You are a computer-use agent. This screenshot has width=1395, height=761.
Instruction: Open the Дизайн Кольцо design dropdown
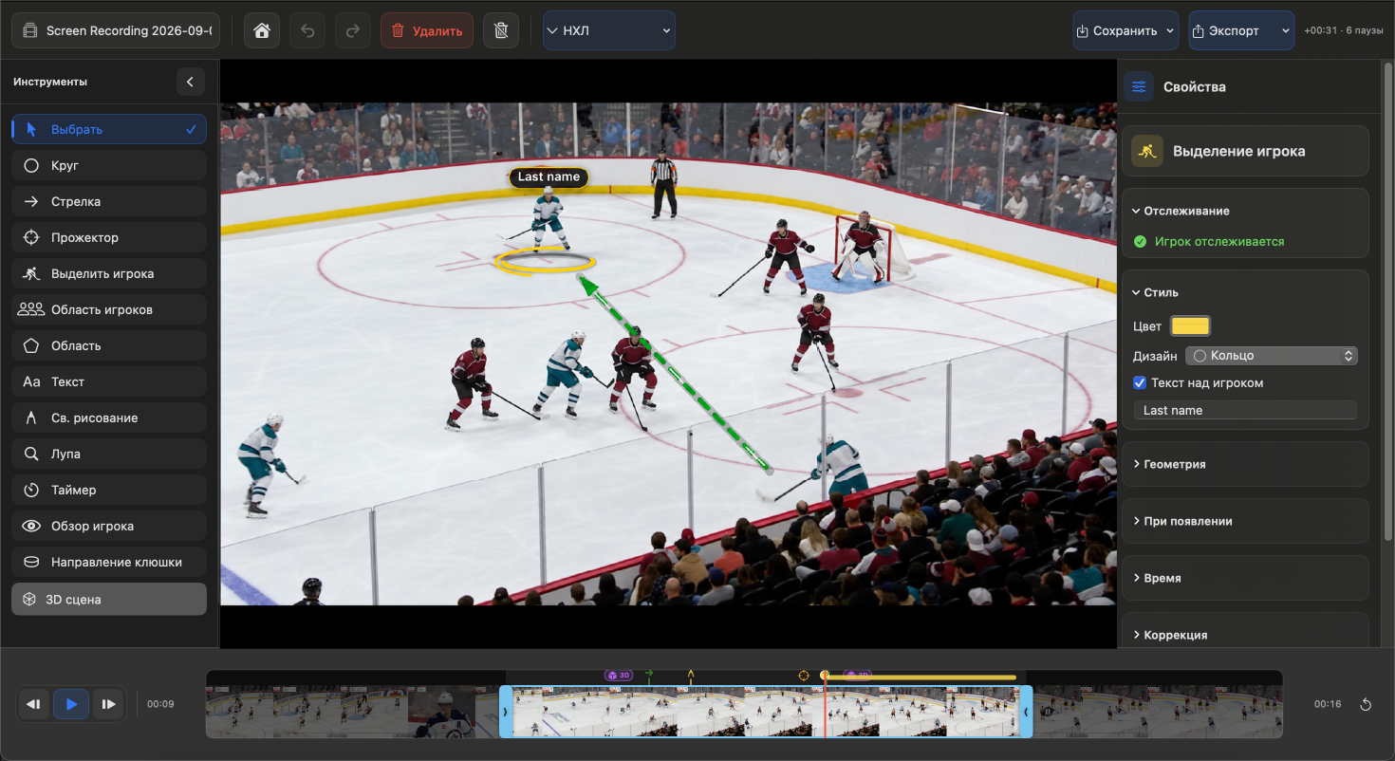[x=1272, y=356]
